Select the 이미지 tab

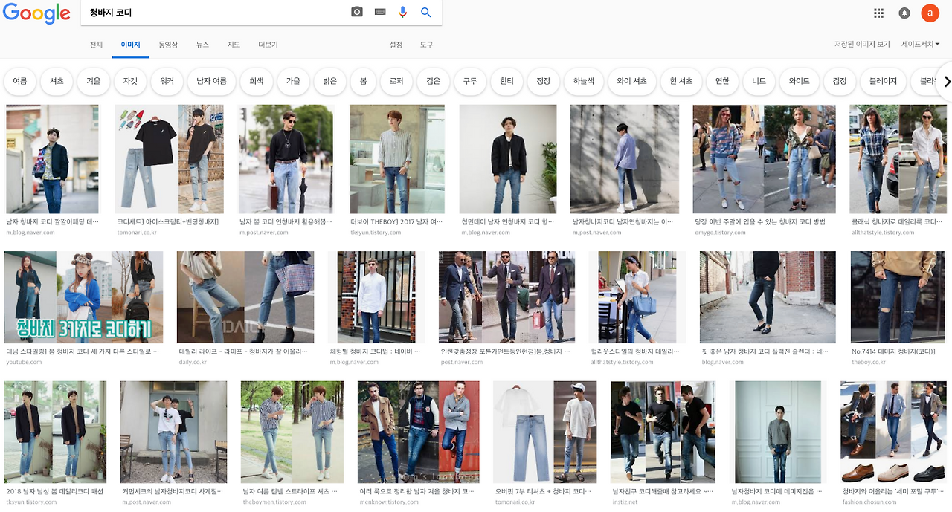(x=131, y=45)
